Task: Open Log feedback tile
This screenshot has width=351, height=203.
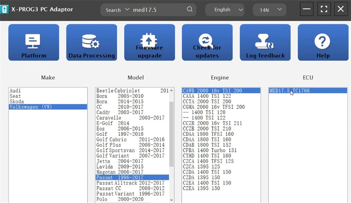Action: pyautogui.click(x=265, y=42)
